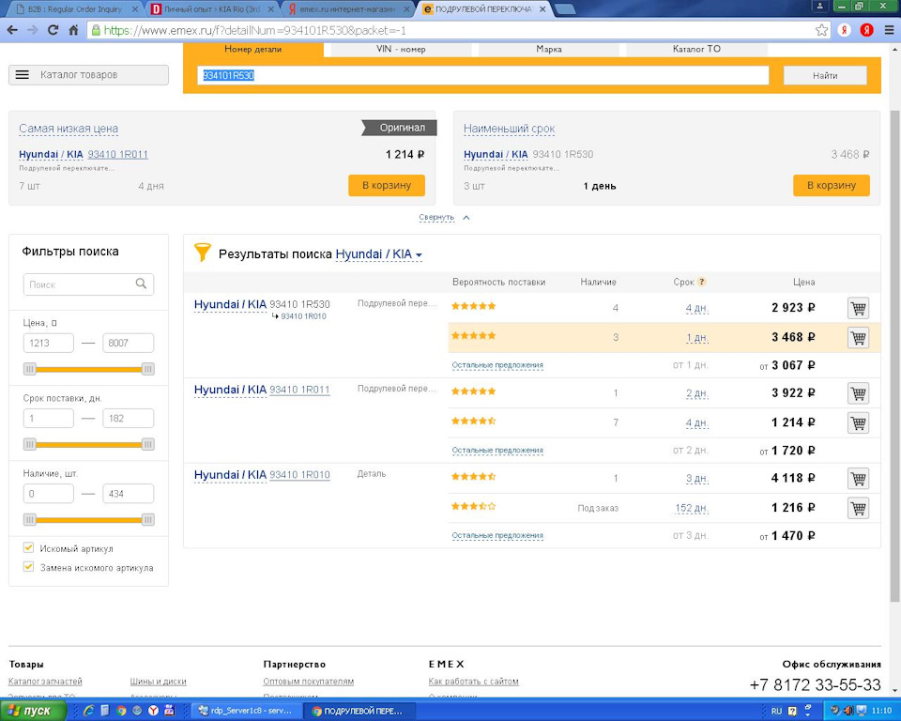Expand other offers starting from 1 470 ₽
The height and width of the screenshot is (721, 901).
point(497,535)
